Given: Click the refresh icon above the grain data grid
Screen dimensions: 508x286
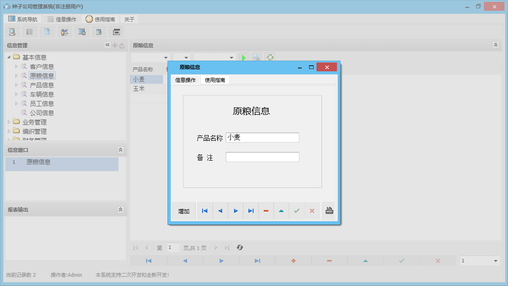Looking at the screenshot, I should 270,57.
